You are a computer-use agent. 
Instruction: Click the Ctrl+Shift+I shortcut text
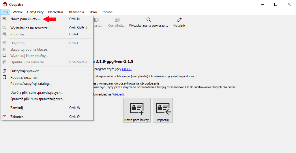tap(78, 28)
